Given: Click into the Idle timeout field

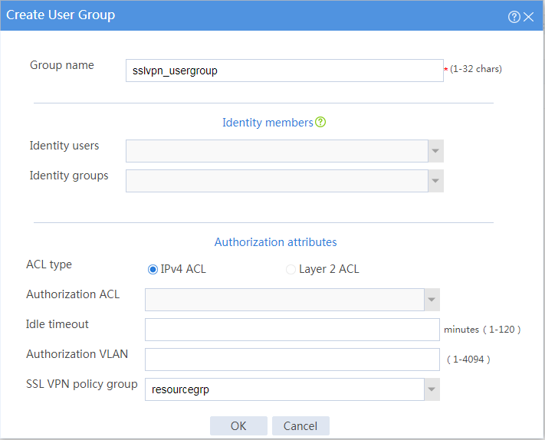Looking at the screenshot, I should coord(292,330).
